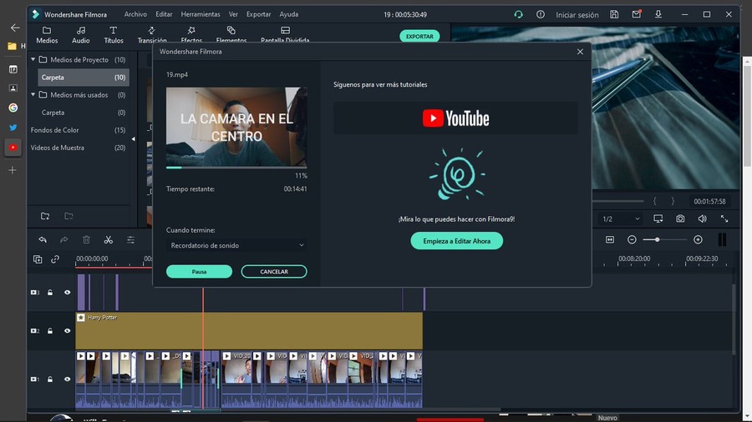Click the timeline zoom in plus icon
The image size is (752, 422).
[698, 239]
